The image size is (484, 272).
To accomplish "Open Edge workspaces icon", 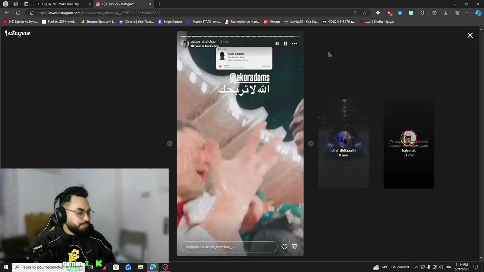I will [16, 4].
